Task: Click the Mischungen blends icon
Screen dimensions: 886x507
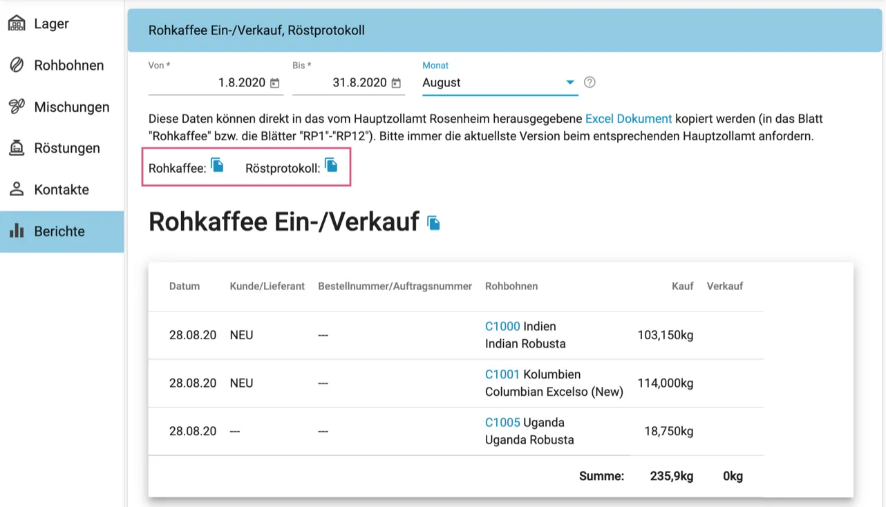Action: [17, 106]
